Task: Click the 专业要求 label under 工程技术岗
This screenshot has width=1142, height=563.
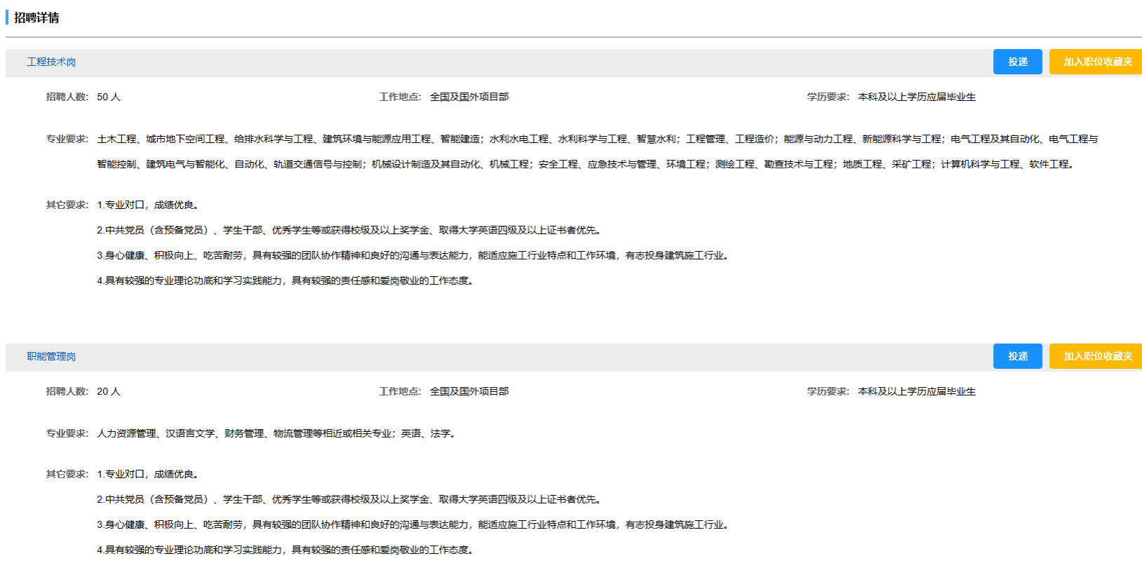Action: [x=67, y=140]
